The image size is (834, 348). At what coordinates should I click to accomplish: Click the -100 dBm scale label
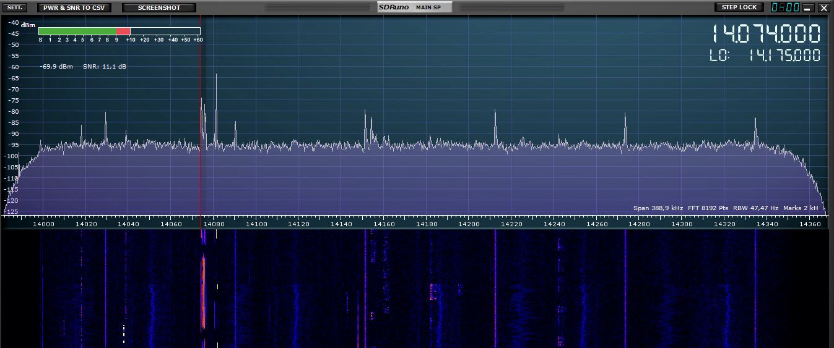pos(11,156)
